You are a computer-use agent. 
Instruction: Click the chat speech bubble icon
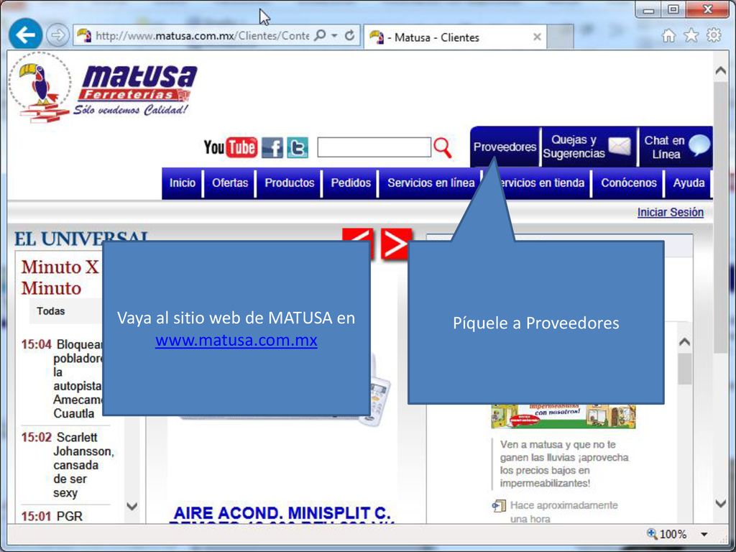click(699, 145)
